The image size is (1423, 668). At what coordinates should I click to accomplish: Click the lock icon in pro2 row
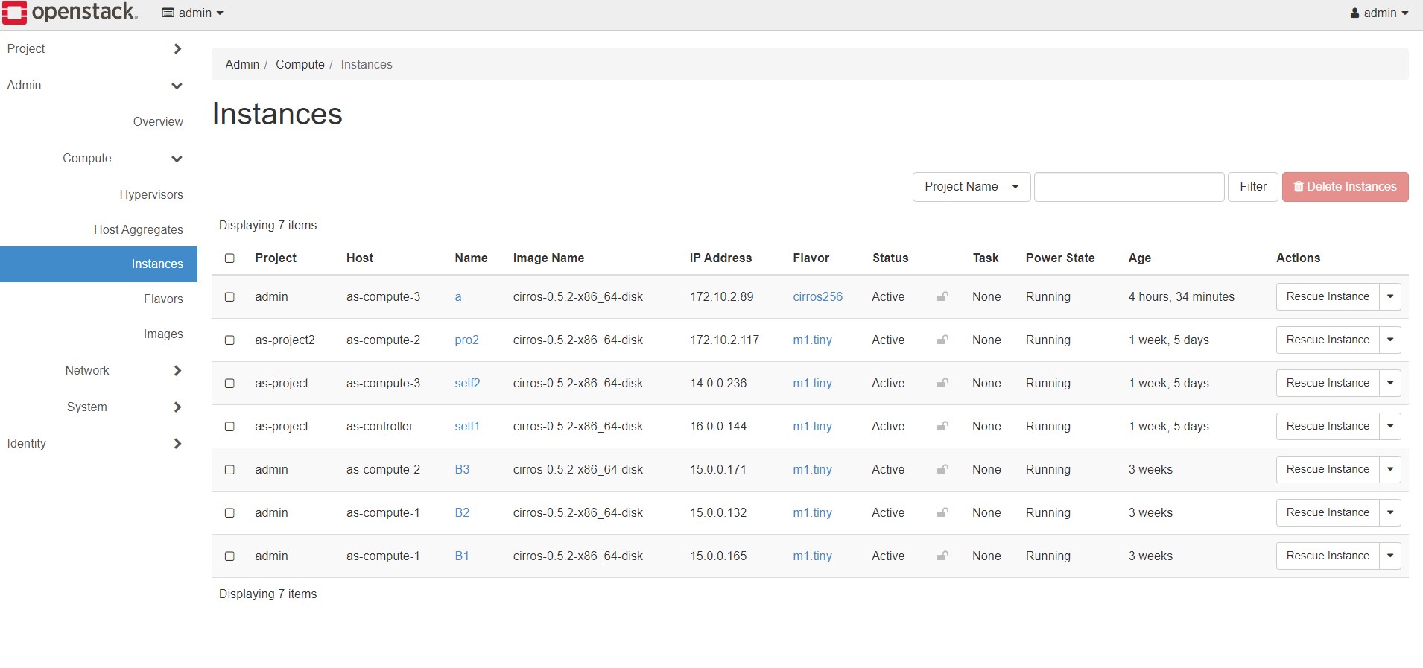pos(942,340)
